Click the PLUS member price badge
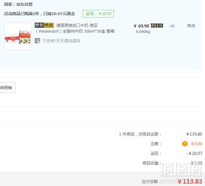This screenshot has height=186, width=205. (157, 25)
